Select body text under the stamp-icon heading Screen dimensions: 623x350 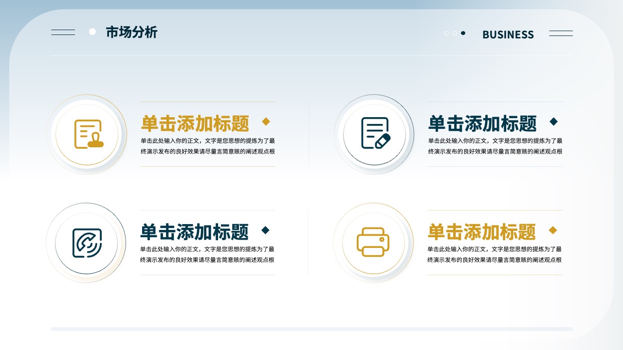pos(208,146)
